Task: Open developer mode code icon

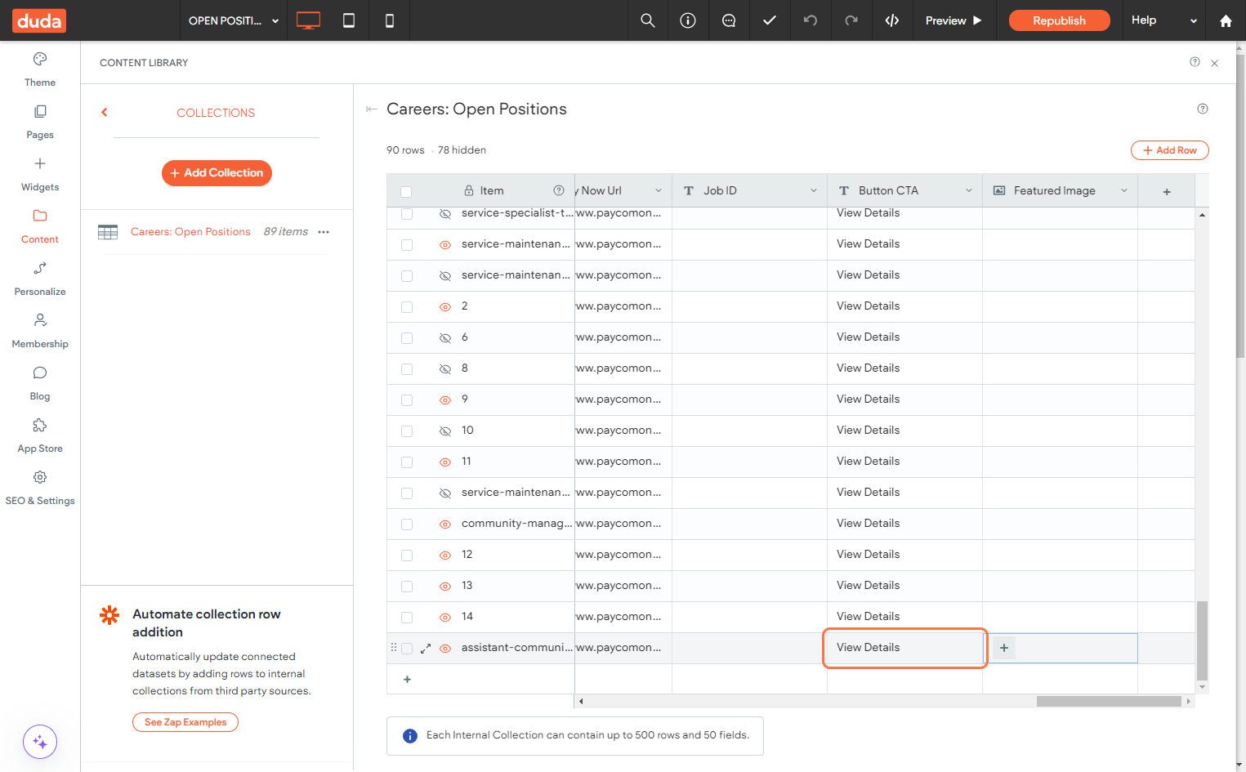Action: point(892,20)
